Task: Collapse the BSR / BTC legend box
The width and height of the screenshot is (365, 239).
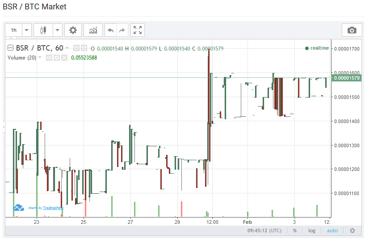Action: coord(10,48)
